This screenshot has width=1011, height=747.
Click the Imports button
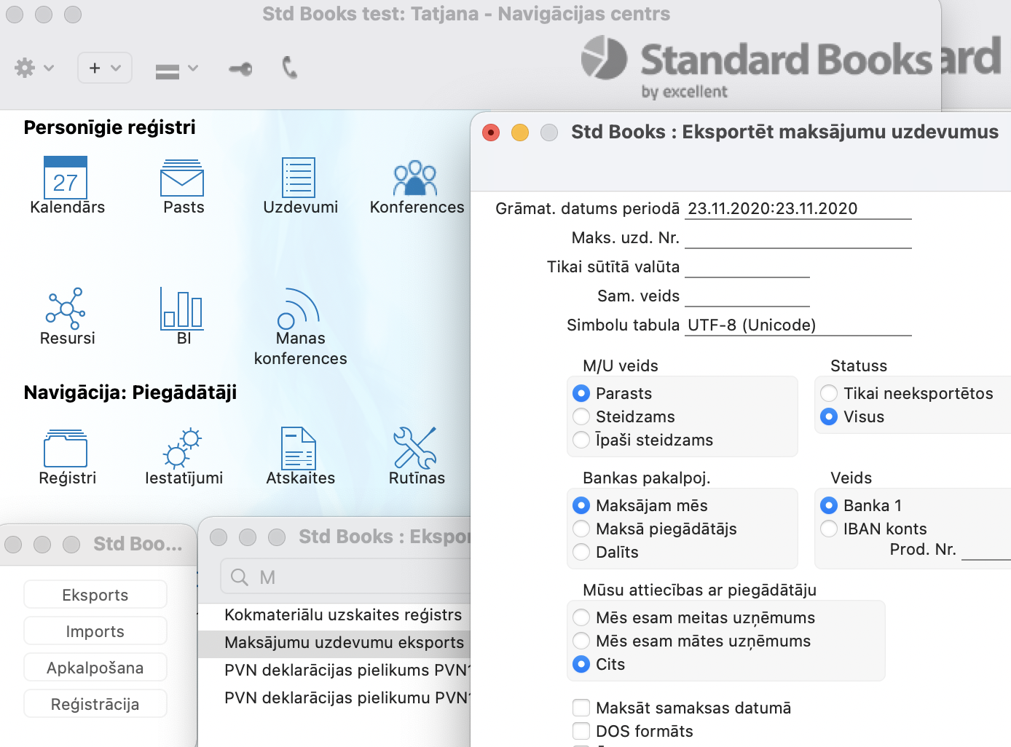pos(95,631)
